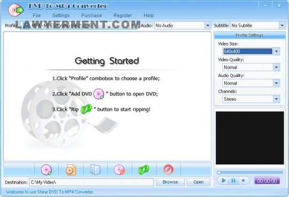Click the Rip icon in step 3
289x197 pixels.
point(86,109)
